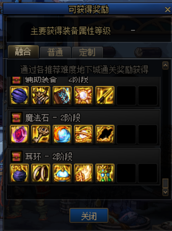Click the golden key scepter magic stone icon
This screenshot has height=231, width=172.
click(x=41, y=134)
